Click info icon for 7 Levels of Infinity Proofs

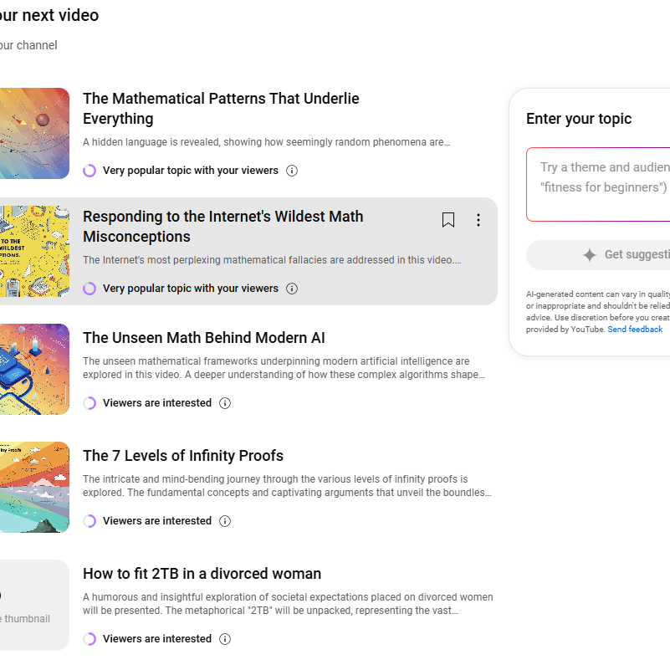(x=225, y=521)
